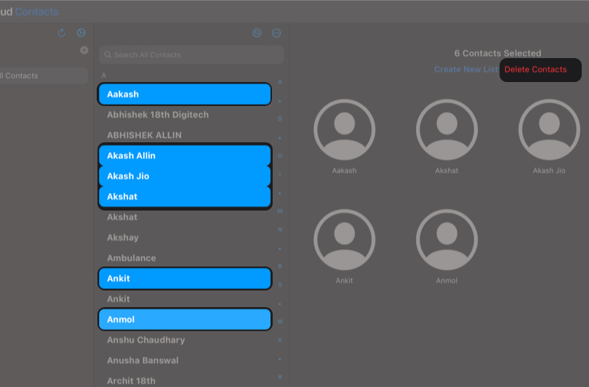Add a new list with the plus icon

(84, 50)
